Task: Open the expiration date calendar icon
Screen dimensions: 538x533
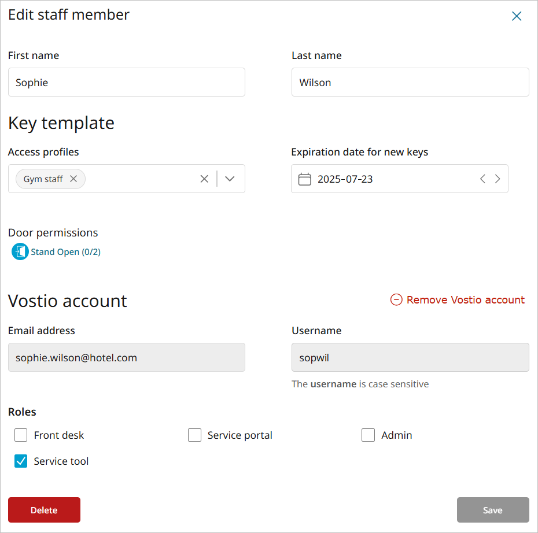Action: tap(304, 179)
